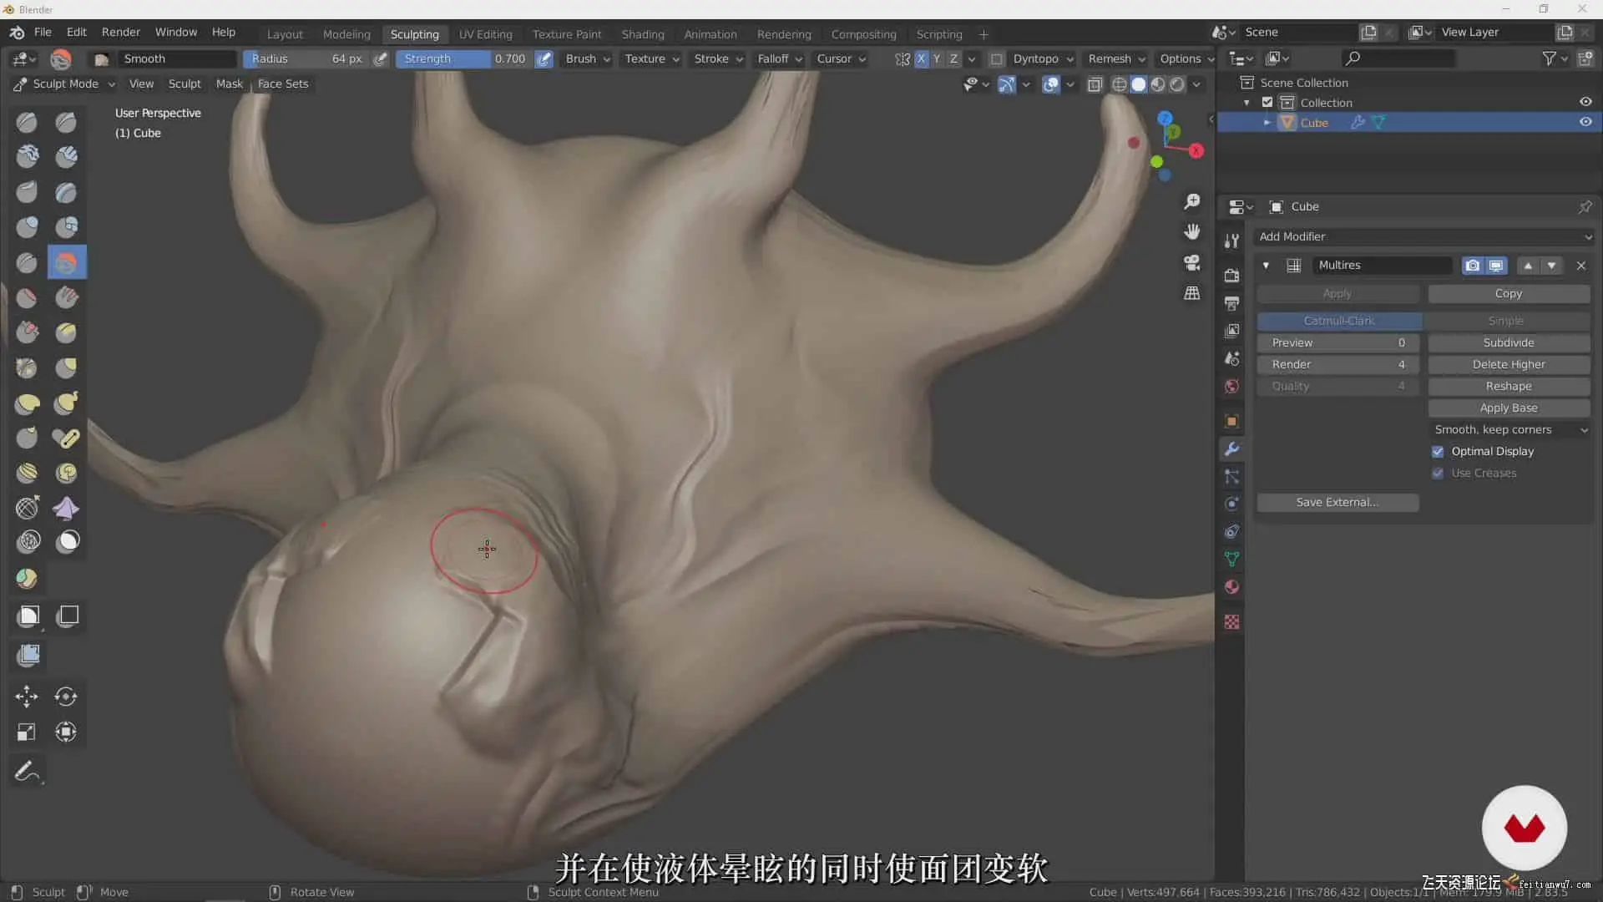This screenshot has height=902, width=1603.
Task: Click the Subdivide button
Action: click(x=1508, y=343)
